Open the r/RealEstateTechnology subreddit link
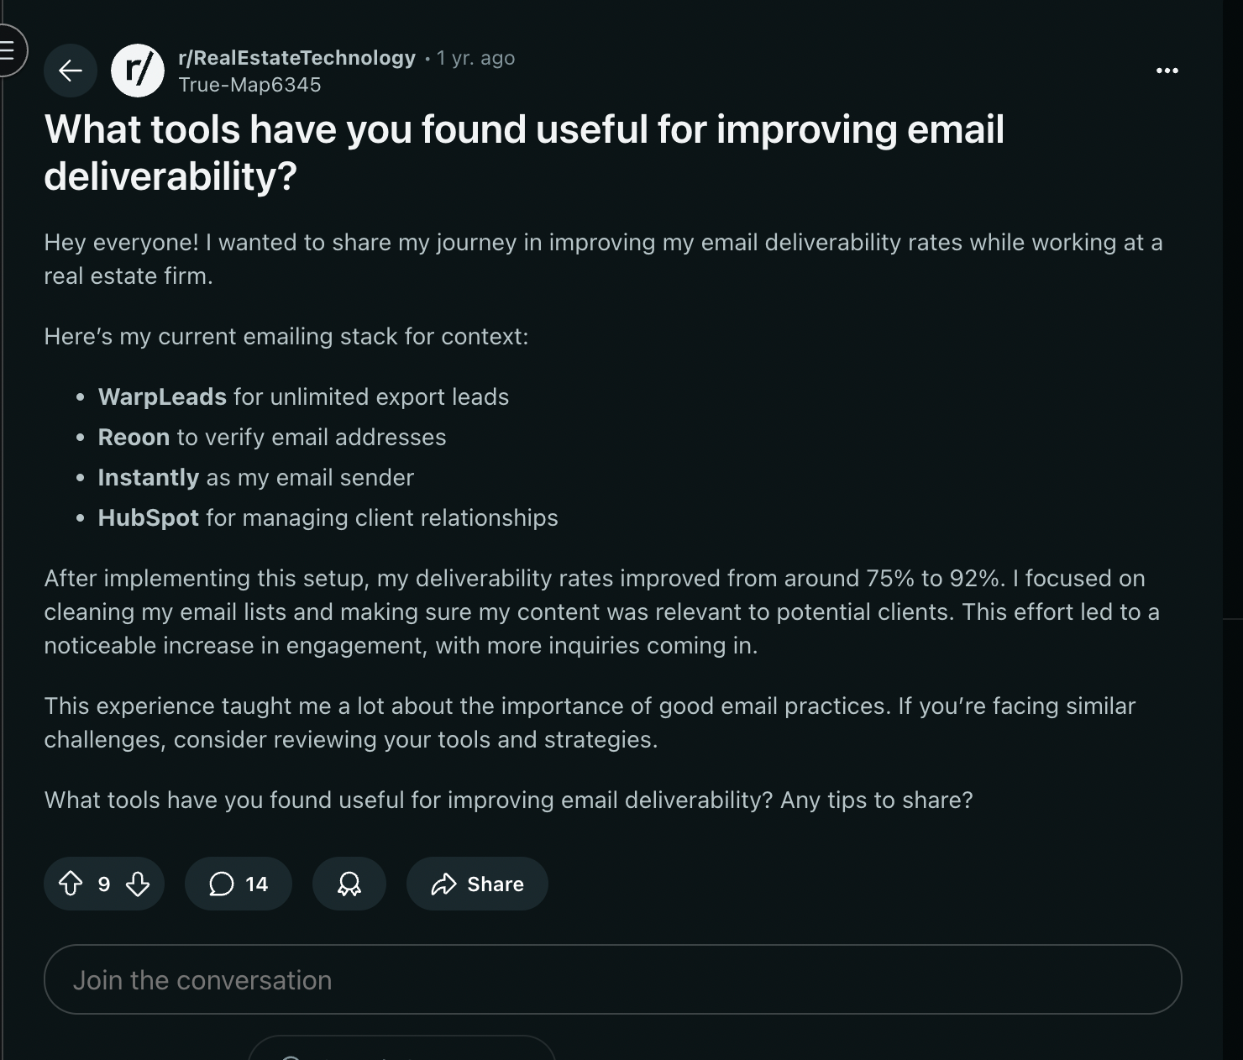1243x1060 pixels. tap(296, 57)
